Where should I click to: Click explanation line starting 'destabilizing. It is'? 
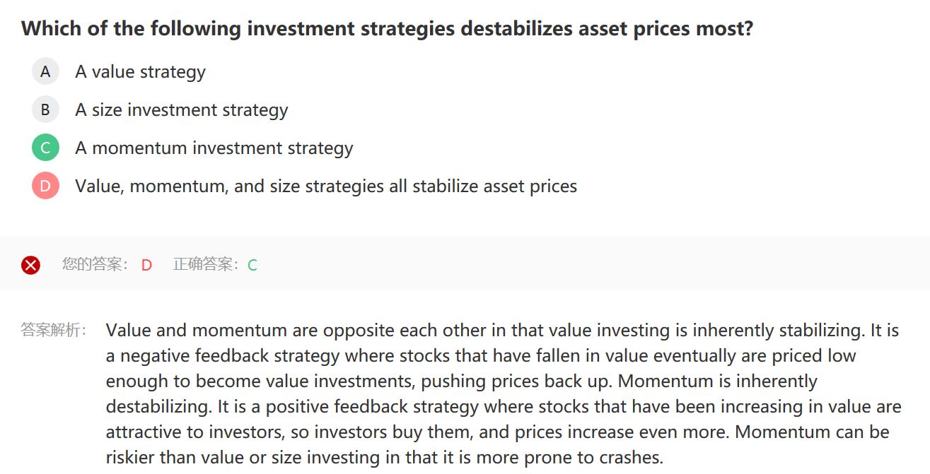click(x=504, y=406)
